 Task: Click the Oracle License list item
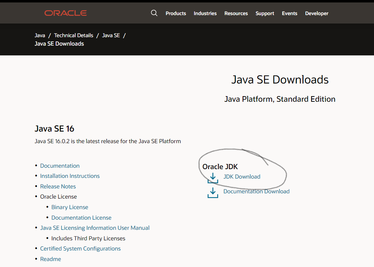tap(59, 197)
